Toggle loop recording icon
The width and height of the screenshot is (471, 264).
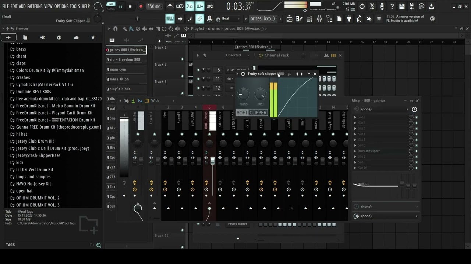coord(210,6)
